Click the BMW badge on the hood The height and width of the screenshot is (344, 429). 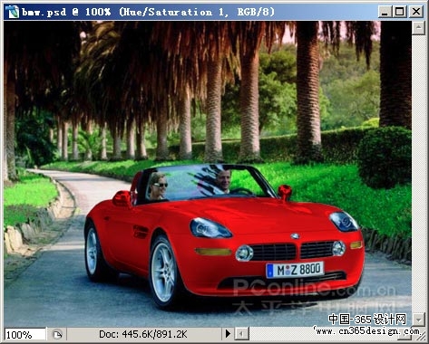pyautogui.click(x=295, y=236)
